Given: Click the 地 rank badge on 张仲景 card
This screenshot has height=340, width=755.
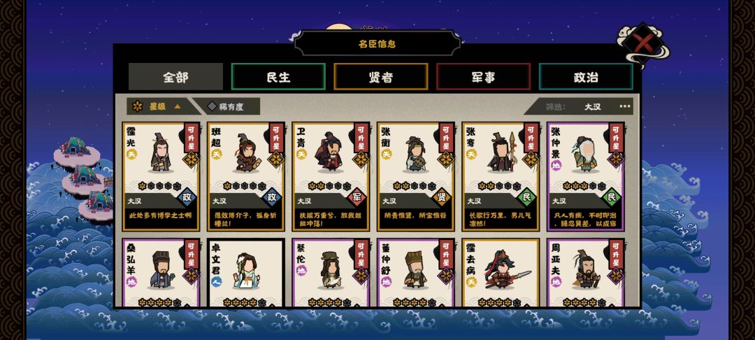Looking at the screenshot, I should (x=556, y=165).
